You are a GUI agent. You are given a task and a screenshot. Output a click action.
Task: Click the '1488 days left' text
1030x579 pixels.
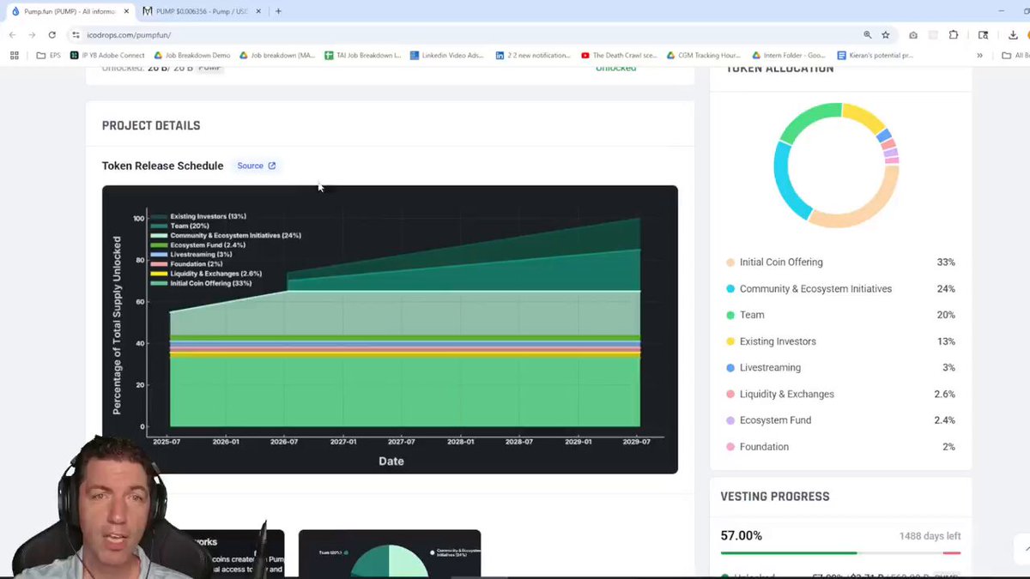pos(930,536)
